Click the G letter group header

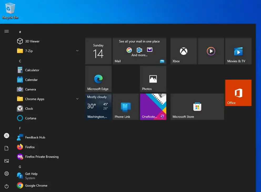20,167
